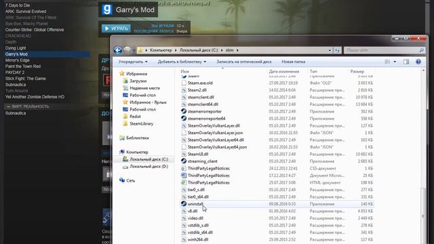This screenshot has width=434, height=244.
Task: Open Избранное - Ярлык in navigation pane
Action: point(148,102)
